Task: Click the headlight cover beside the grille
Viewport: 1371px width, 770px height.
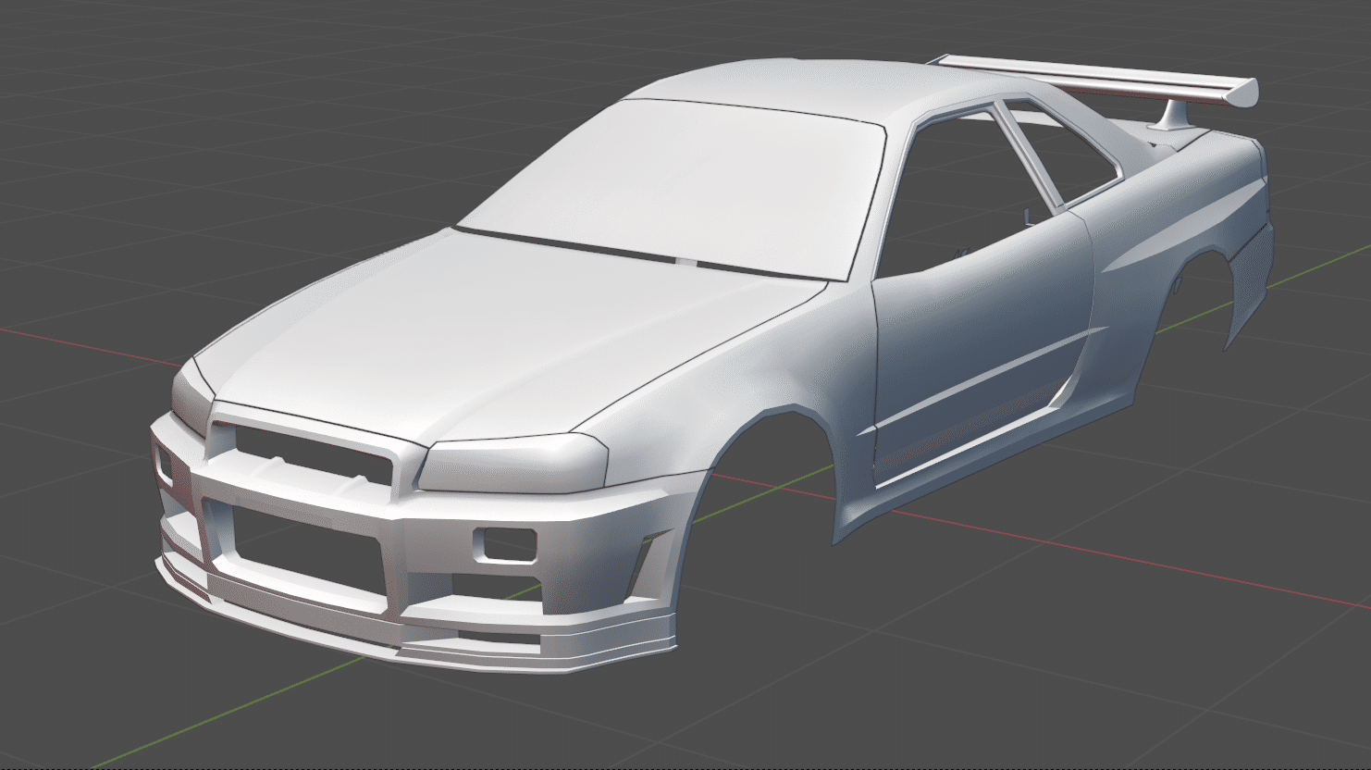Action: point(513,463)
